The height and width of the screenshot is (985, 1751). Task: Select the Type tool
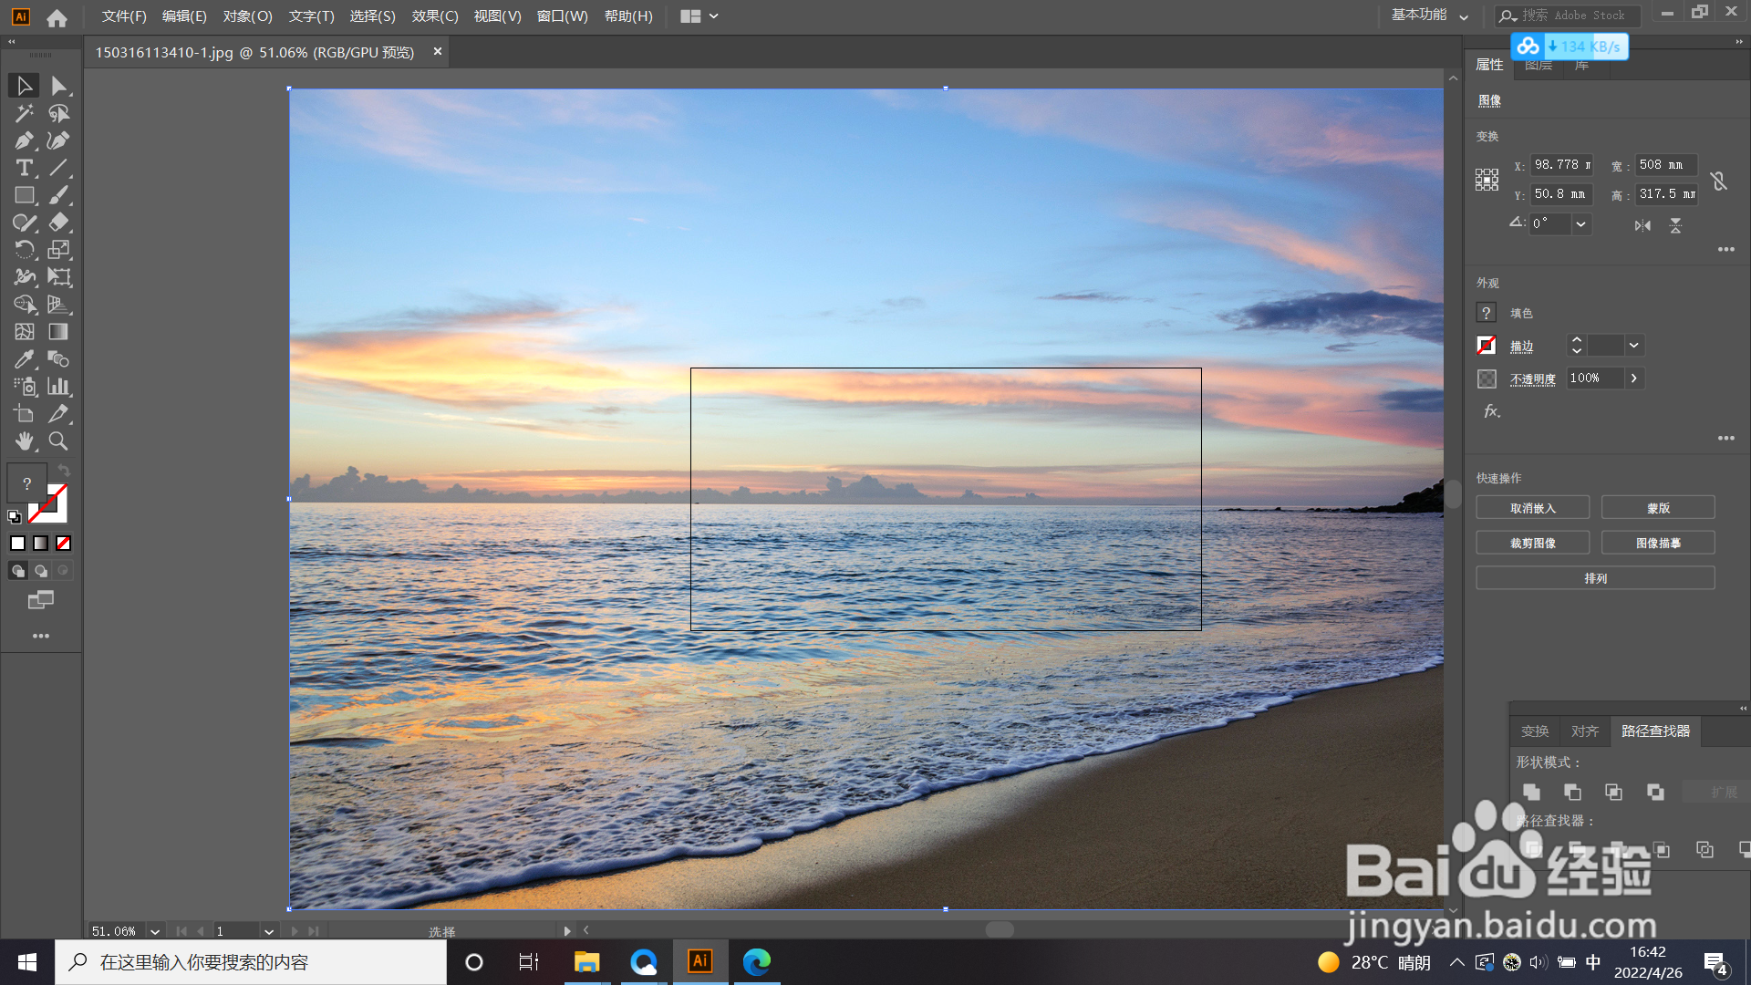25,168
